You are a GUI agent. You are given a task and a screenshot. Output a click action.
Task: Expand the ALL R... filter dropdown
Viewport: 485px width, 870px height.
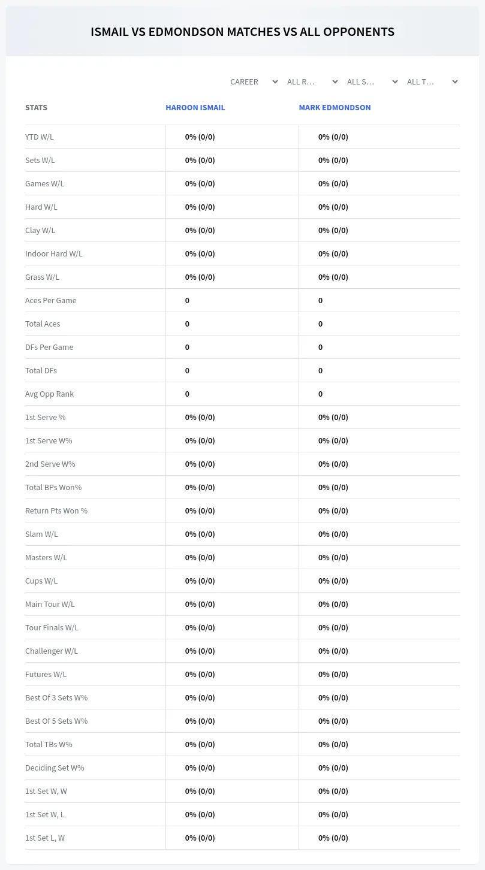pos(312,81)
